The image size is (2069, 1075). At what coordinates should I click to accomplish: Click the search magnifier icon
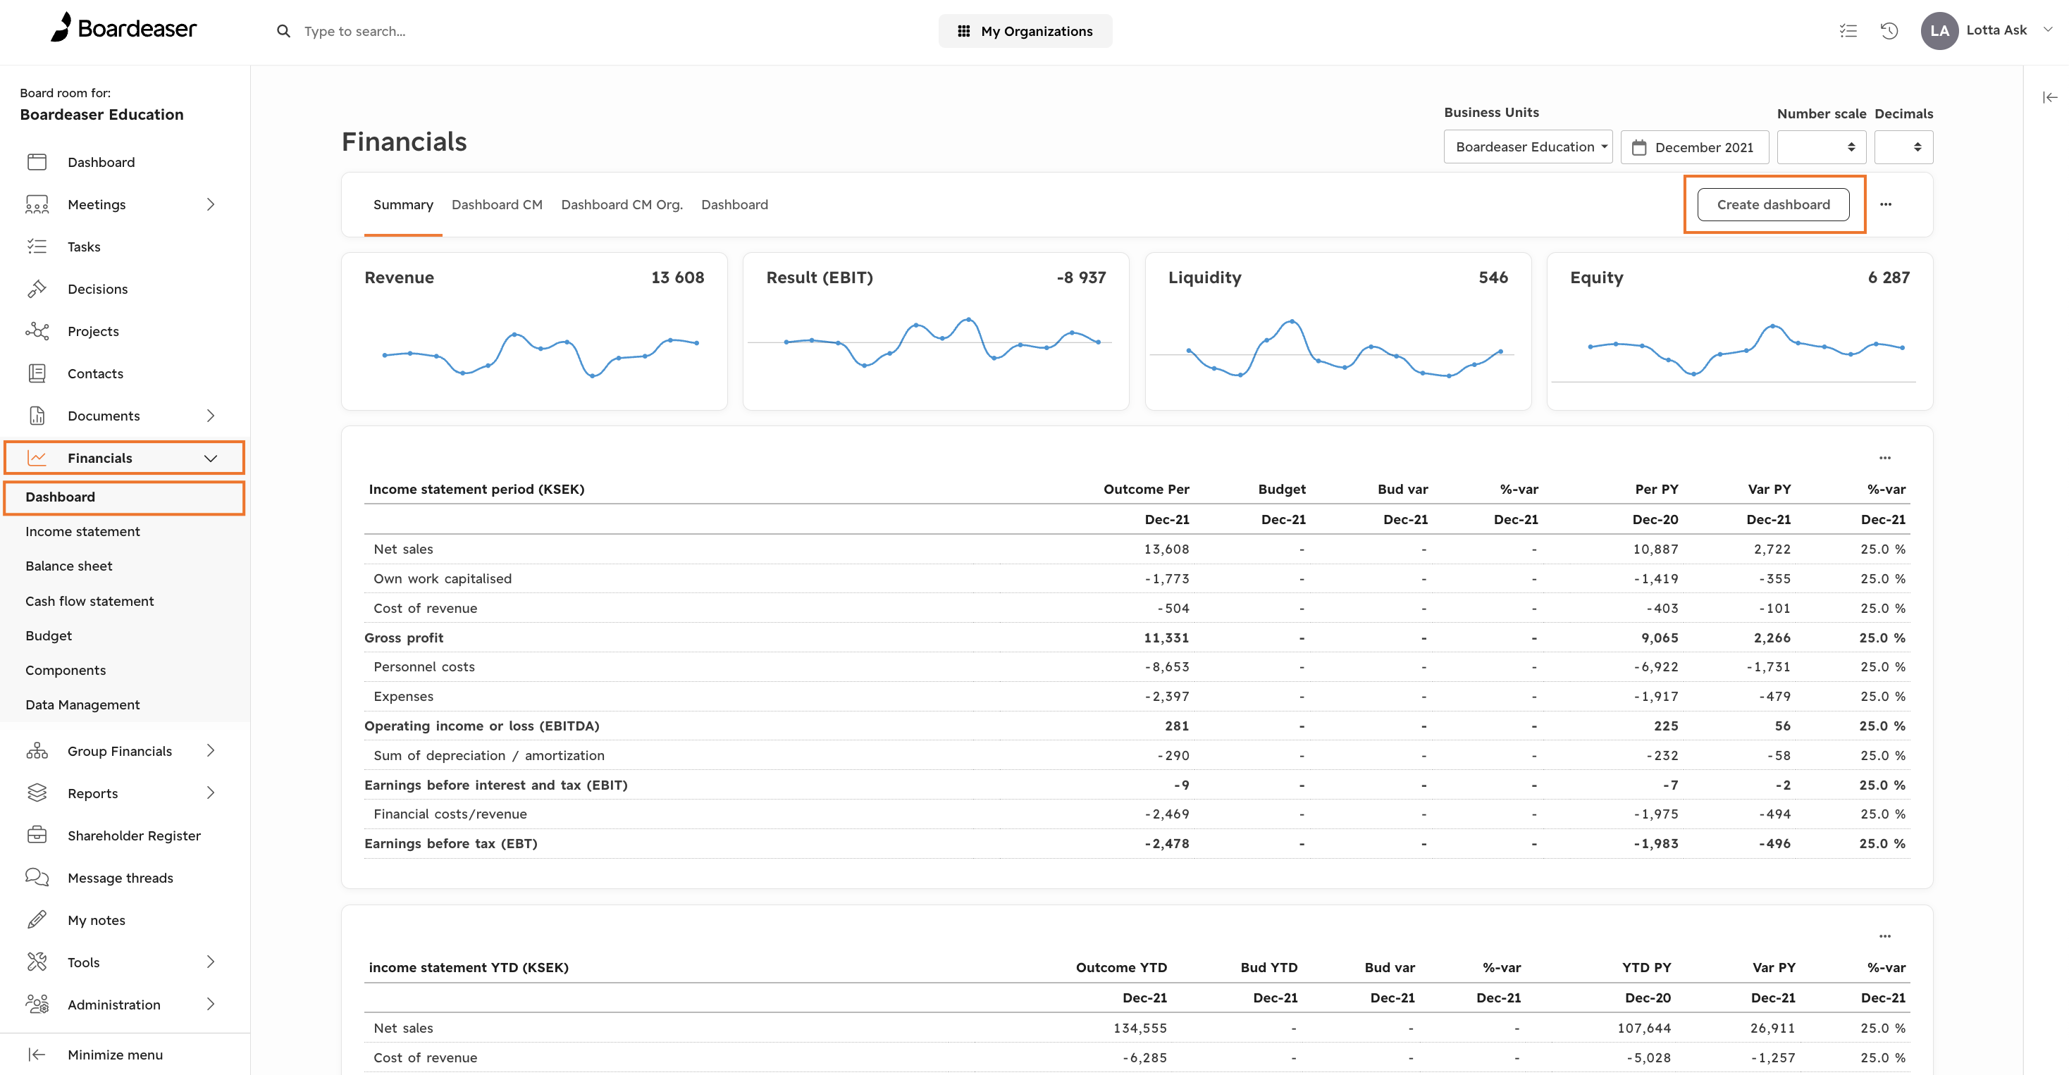click(x=283, y=31)
